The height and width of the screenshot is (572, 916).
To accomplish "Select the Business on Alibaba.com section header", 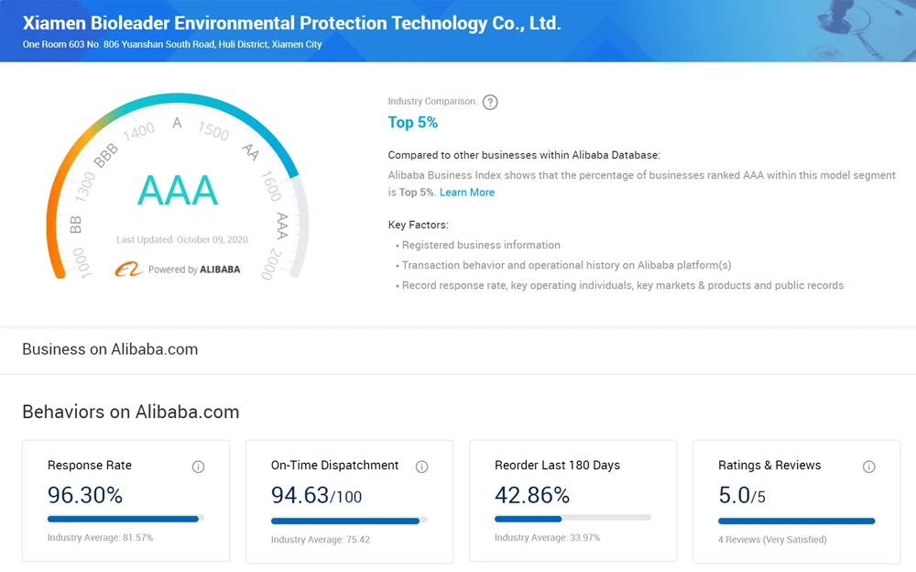I will click(x=110, y=349).
